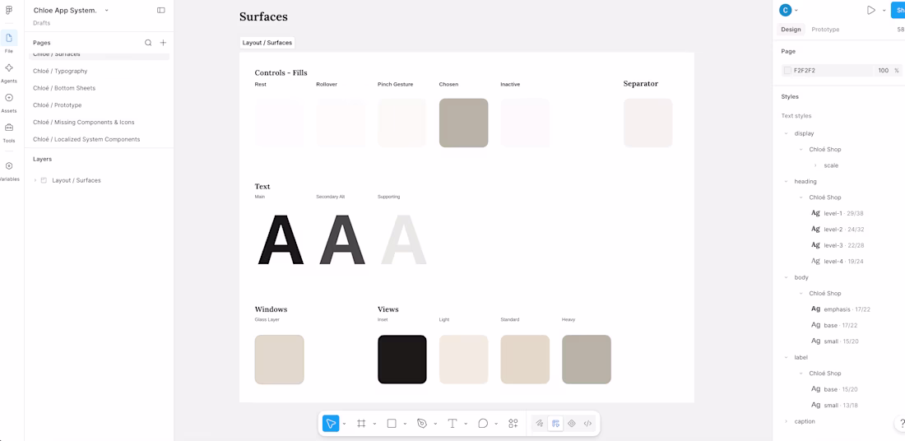Select the Move tool
The width and height of the screenshot is (905, 441).
(331, 424)
